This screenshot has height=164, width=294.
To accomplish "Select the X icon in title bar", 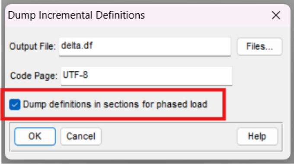I will coord(276,15).
